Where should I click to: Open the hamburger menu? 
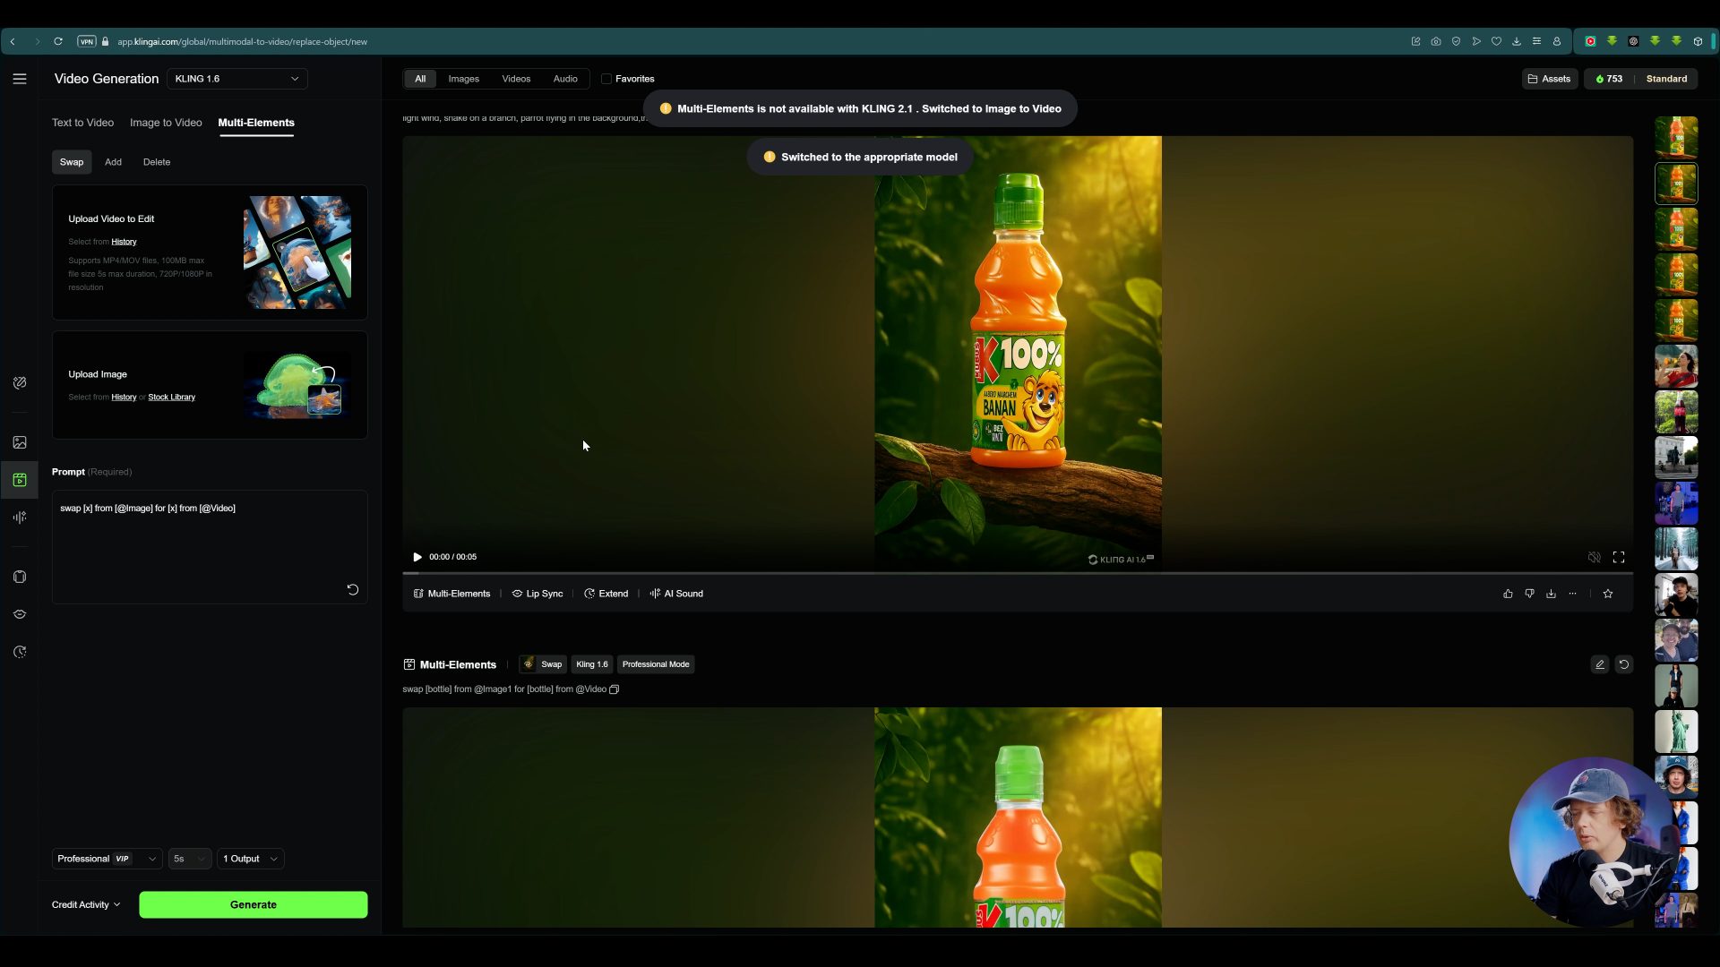pyautogui.click(x=20, y=79)
